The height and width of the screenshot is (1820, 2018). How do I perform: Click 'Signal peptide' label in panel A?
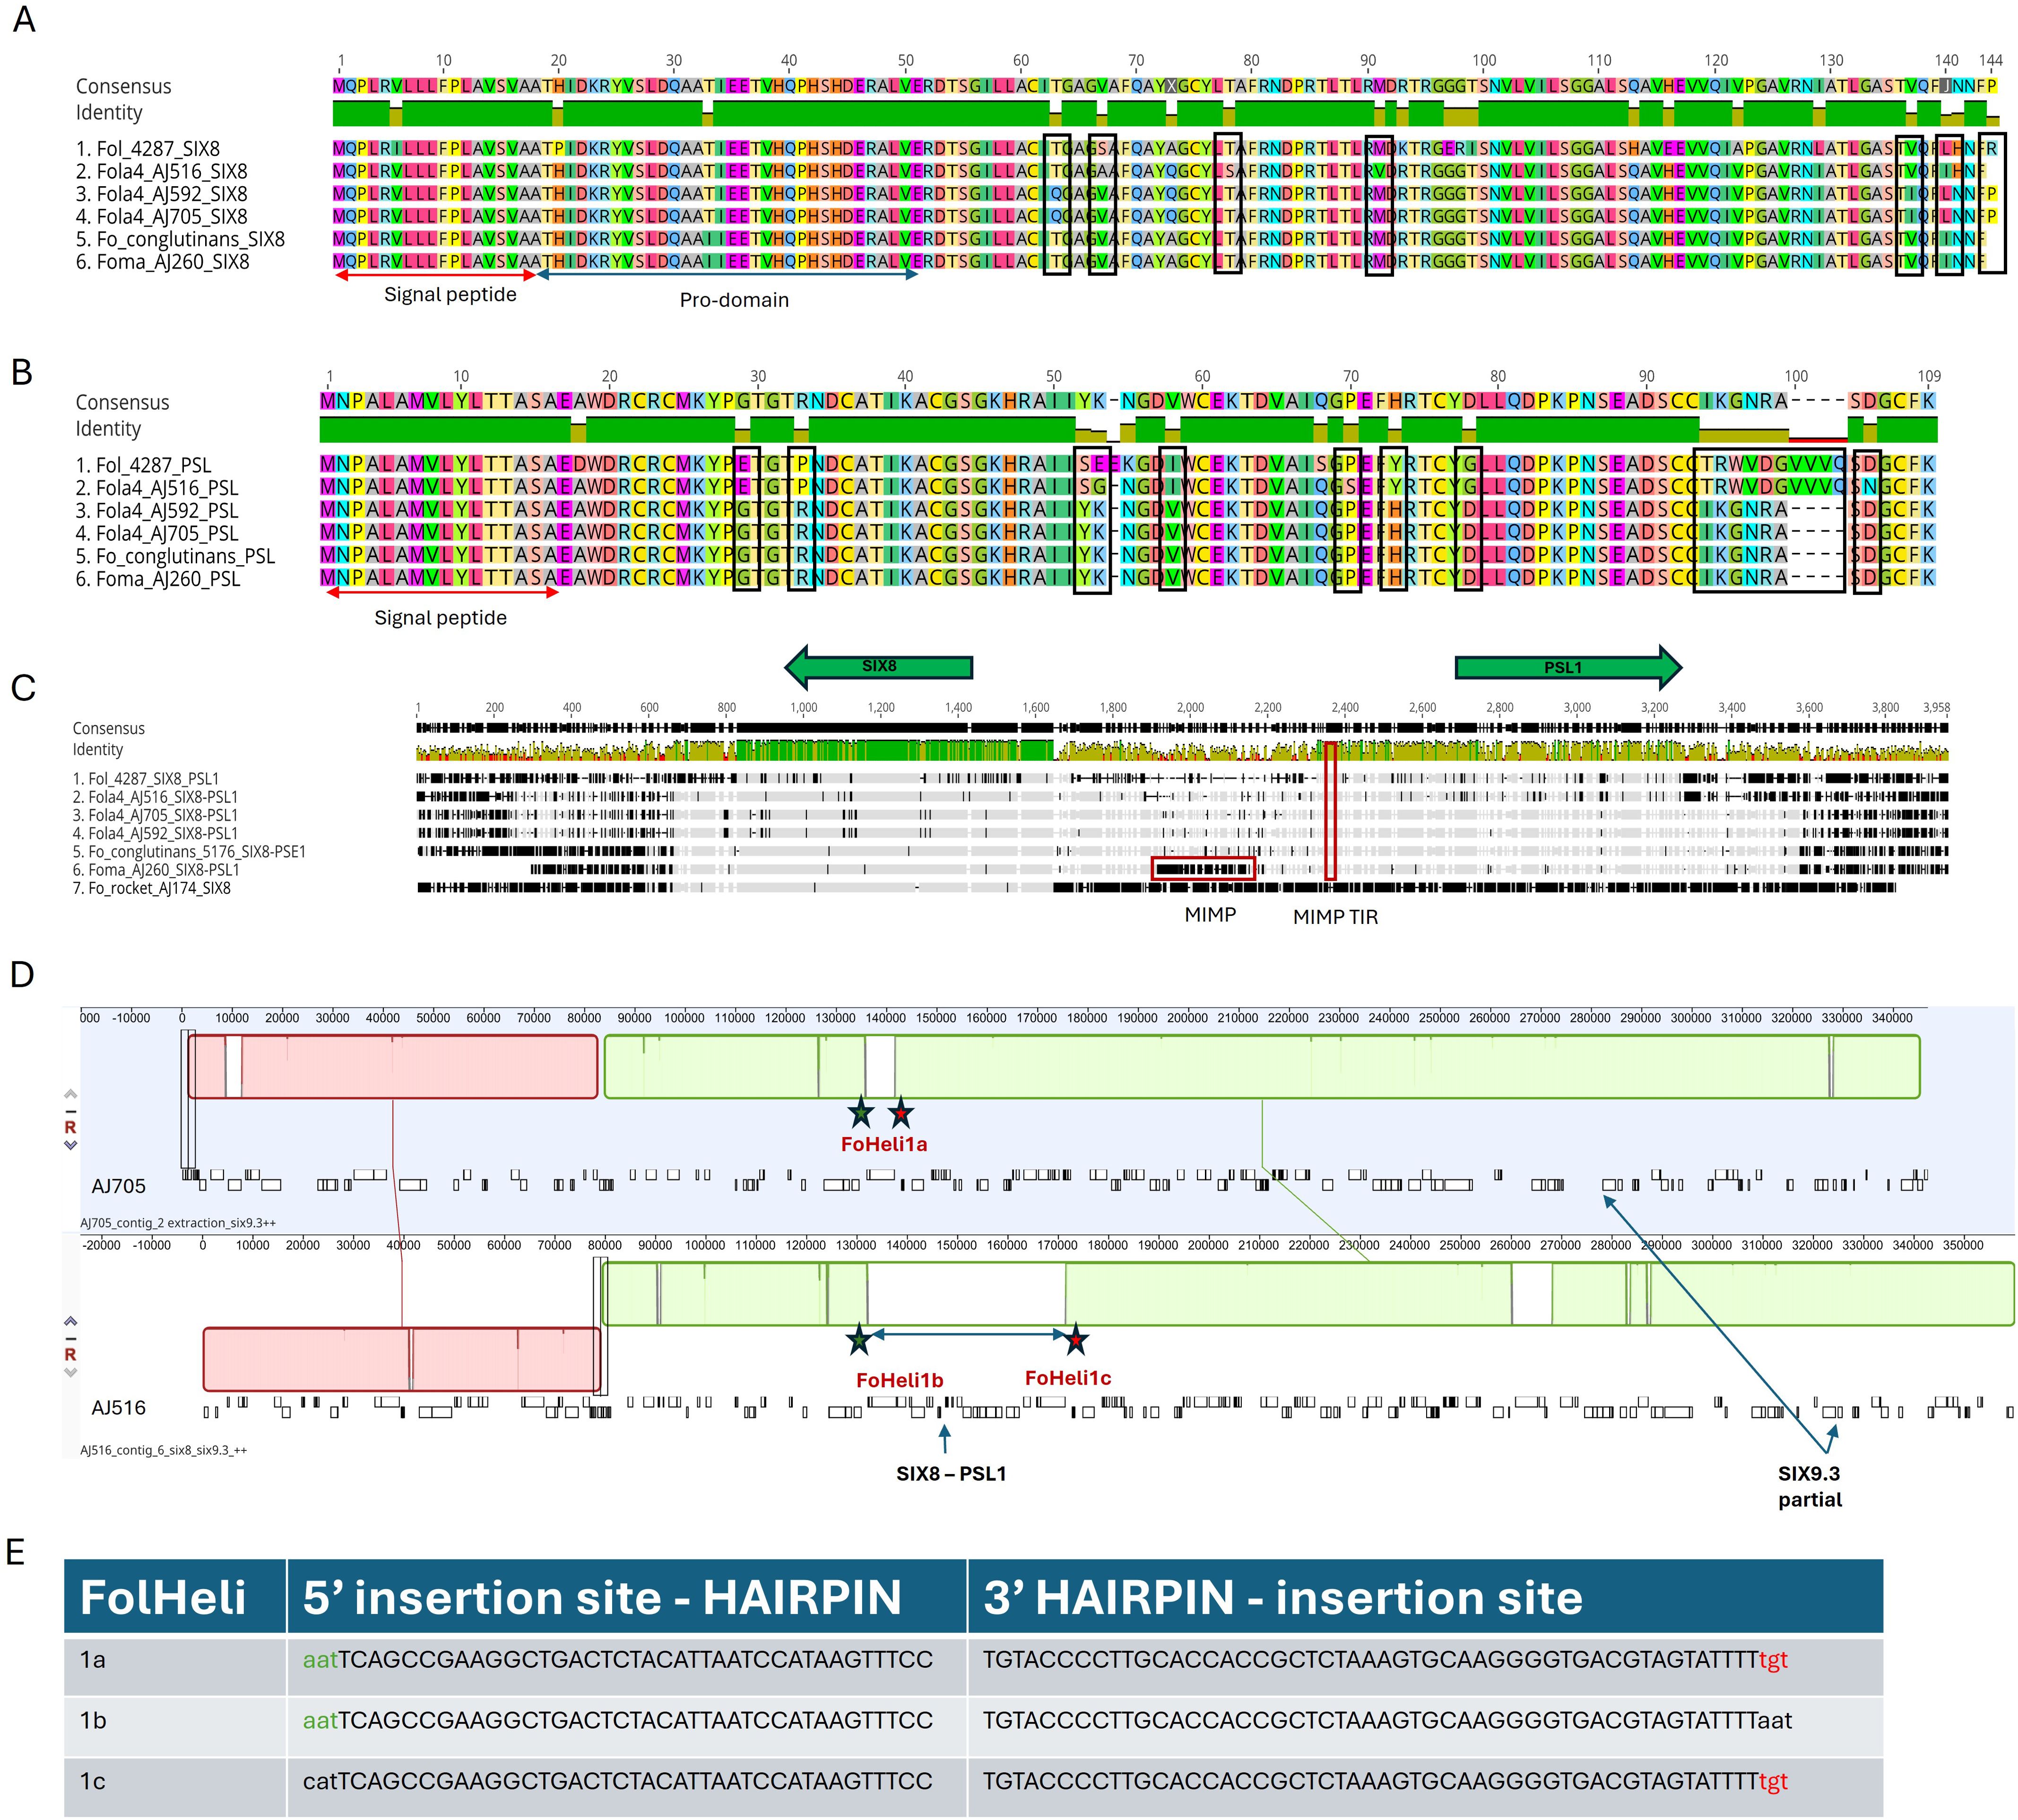[450, 294]
